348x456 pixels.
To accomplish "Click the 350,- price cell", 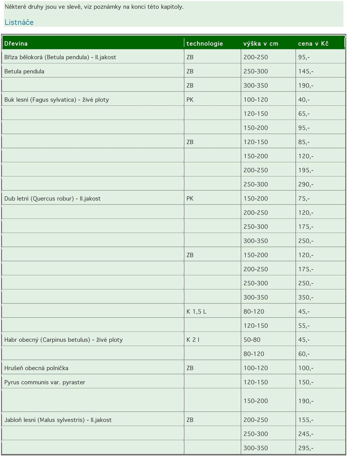I will pyautogui.click(x=320, y=297).
